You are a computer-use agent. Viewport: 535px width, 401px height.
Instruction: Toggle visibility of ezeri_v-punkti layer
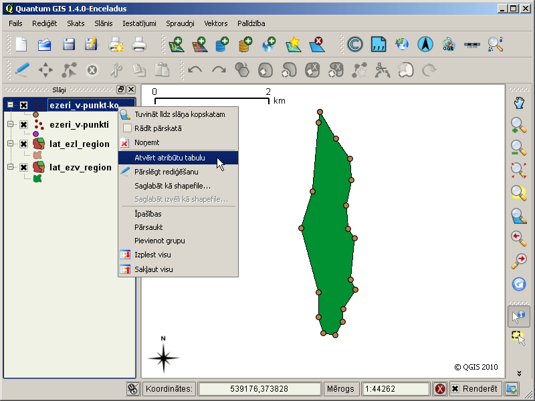(23, 124)
